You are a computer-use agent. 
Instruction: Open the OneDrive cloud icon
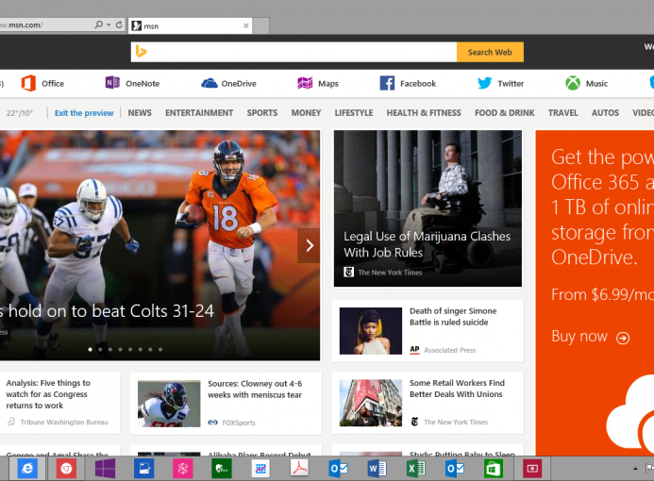[x=210, y=83]
